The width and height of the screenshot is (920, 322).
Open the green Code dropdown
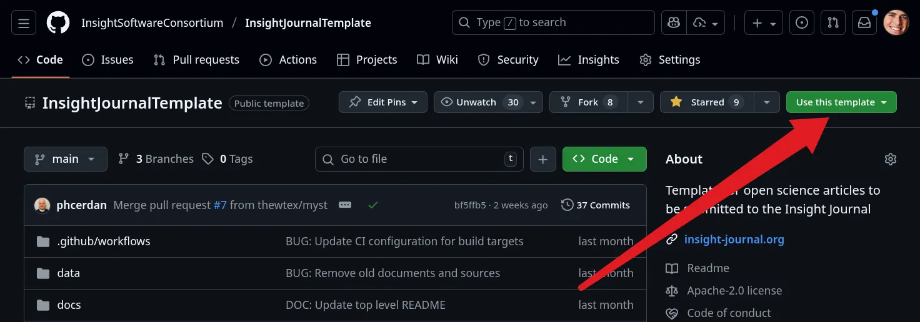(x=604, y=159)
